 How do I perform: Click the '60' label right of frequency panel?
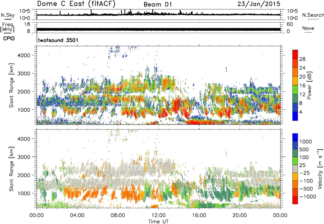290,24
